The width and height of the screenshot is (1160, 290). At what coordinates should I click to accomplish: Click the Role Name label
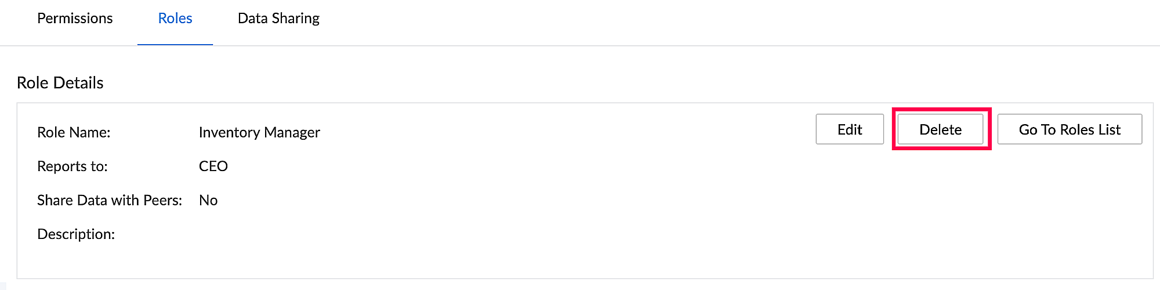74,133
